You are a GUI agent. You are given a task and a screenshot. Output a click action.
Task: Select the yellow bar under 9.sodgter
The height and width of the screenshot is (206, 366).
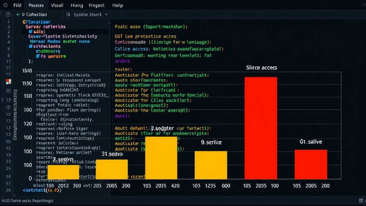tap(161, 158)
